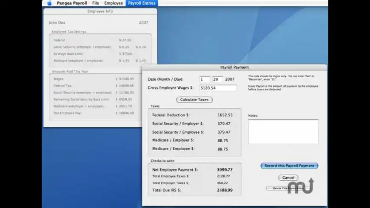Click the Payroll Payment window title
The height and width of the screenshot is (208, 370).
click(x=235, y=67)
